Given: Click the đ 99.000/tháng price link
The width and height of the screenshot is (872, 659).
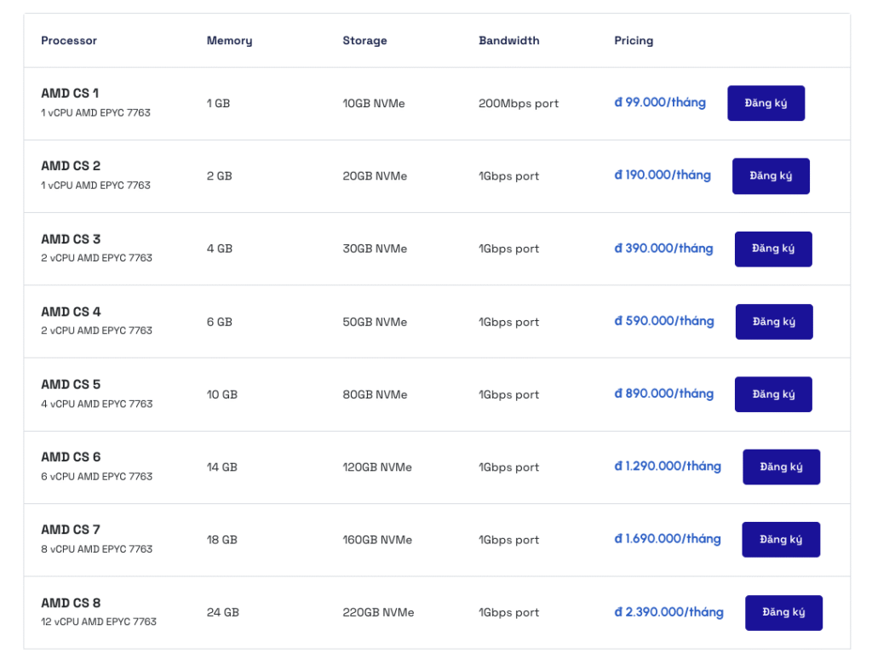Looking at the screenshot, I should tap(660, 102).
